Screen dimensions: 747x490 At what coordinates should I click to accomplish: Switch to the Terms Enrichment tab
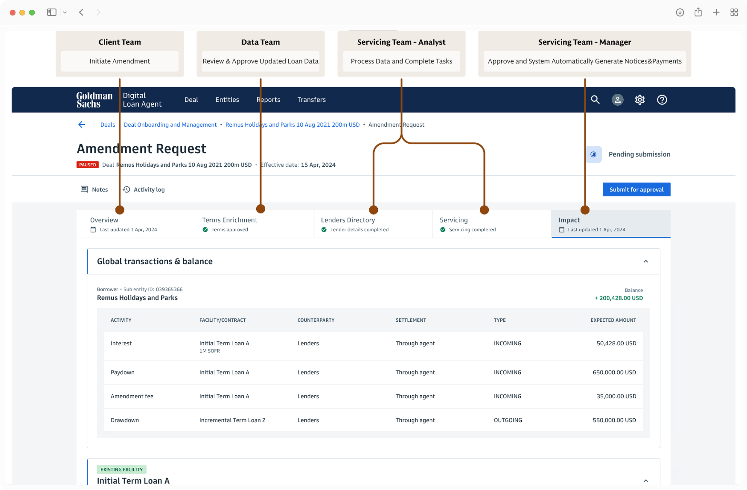254,224
